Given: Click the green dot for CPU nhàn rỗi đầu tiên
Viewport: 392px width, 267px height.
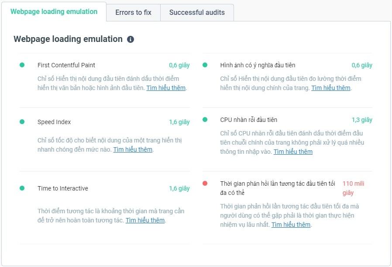Looking at the screenshot, I should click(x=205, y=120).
